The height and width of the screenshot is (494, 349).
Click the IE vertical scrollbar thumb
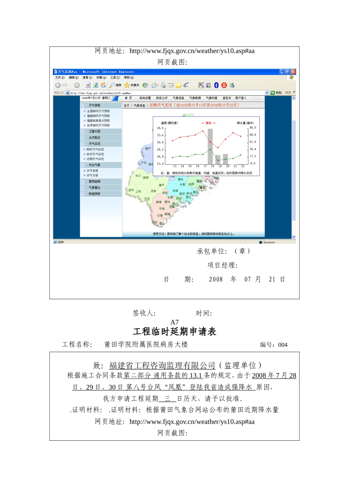point(294,170)
